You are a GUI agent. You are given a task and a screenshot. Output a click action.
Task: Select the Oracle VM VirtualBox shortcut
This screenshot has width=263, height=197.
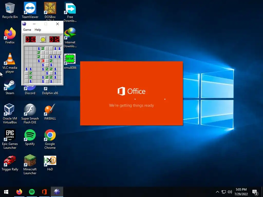[x=10, y=114]
